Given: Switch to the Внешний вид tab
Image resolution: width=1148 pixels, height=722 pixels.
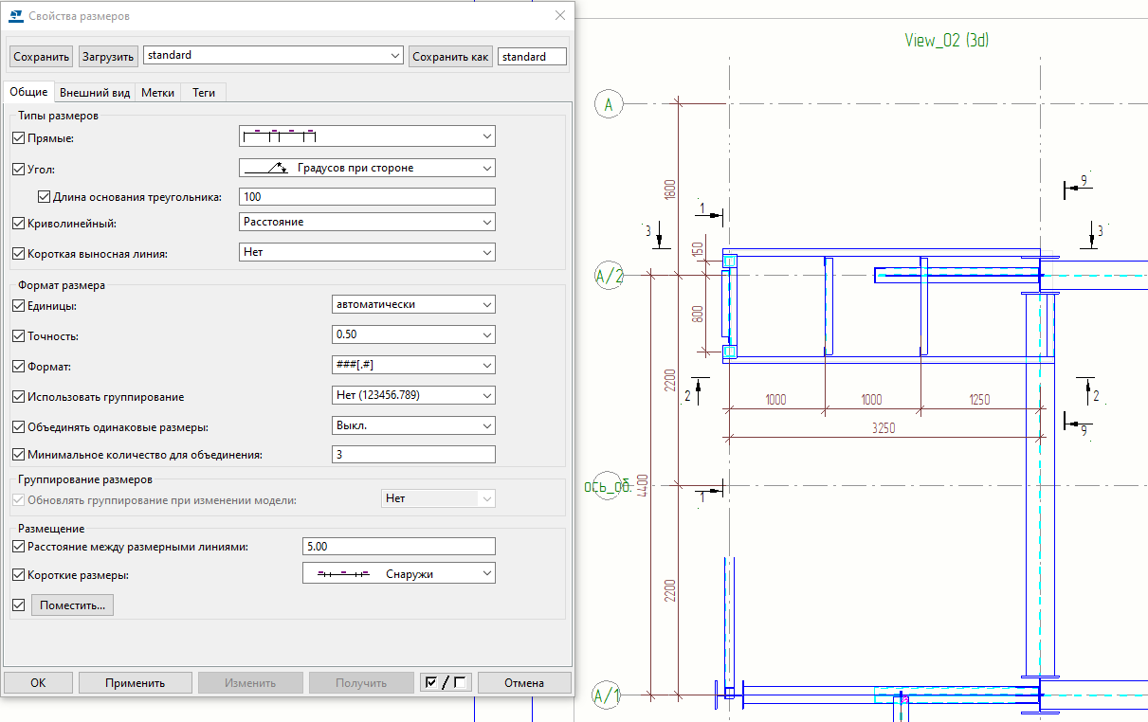Looking at the screenshot, I should click(95, 93).
